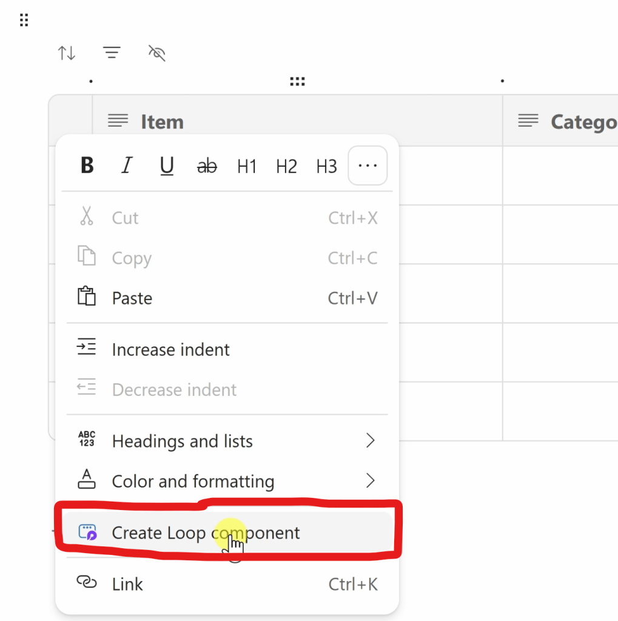Viewport: 618px width, 621px height.
Task: Apply Heading 1 style
Action: click(247, 166)
